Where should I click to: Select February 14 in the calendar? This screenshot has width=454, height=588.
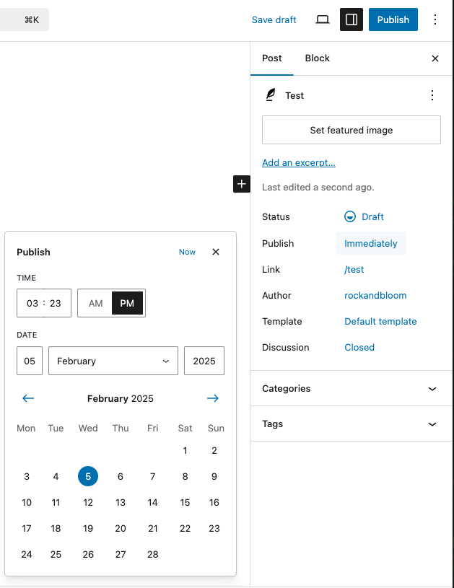[153, 502]
